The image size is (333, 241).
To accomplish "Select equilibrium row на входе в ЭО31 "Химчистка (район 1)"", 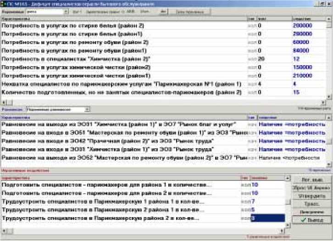I will click(x=164, y=150).
